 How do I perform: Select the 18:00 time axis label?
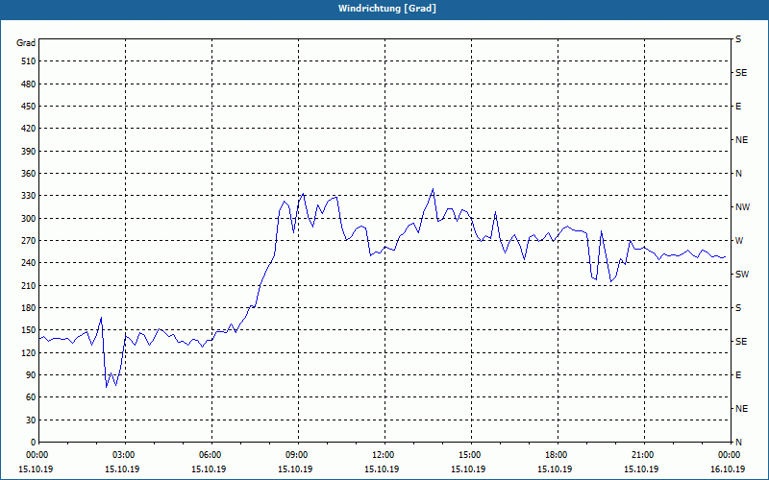[x=556, y=455]
